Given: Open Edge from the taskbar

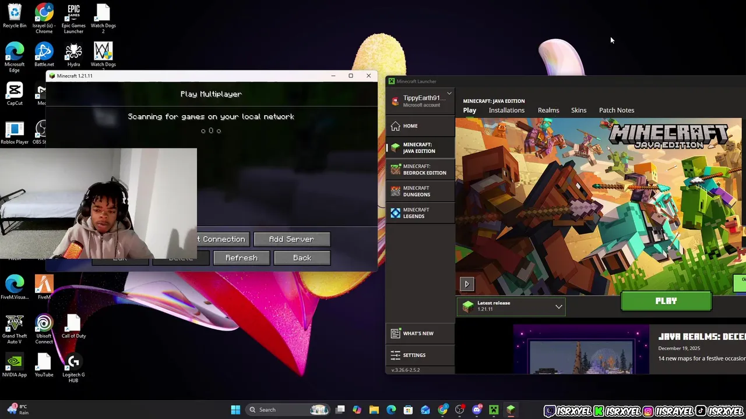Looking at the screenshot, I should [x=391, y=410].
